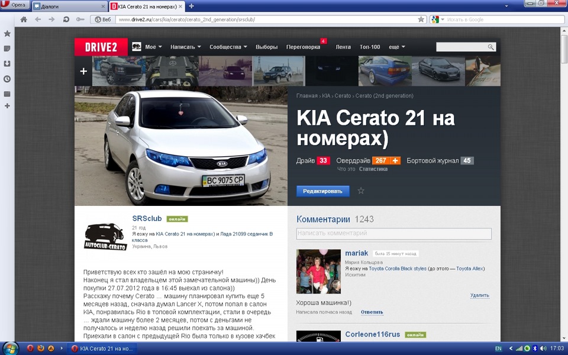Open Bluetooth tray icon
The height and width of the screenshot is (355, 568).
(x=535, y=348)
